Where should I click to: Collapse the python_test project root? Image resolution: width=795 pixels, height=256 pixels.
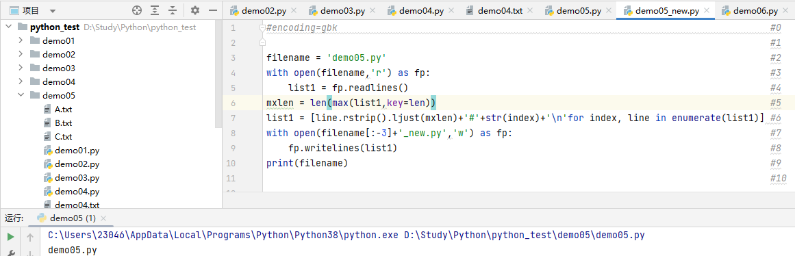[9, 27]
